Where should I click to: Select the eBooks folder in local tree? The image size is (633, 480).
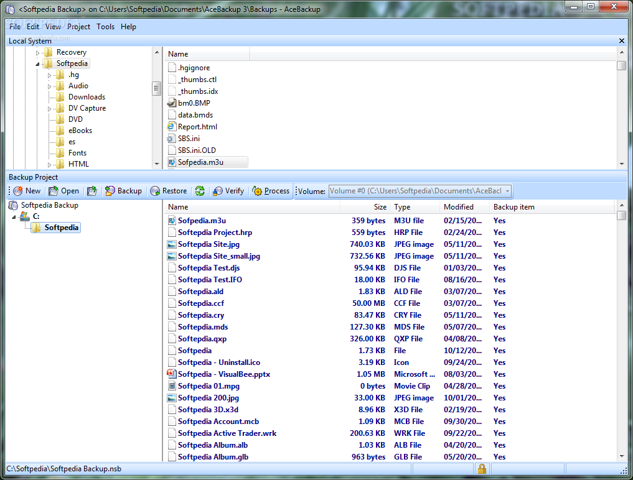(80, 131)
